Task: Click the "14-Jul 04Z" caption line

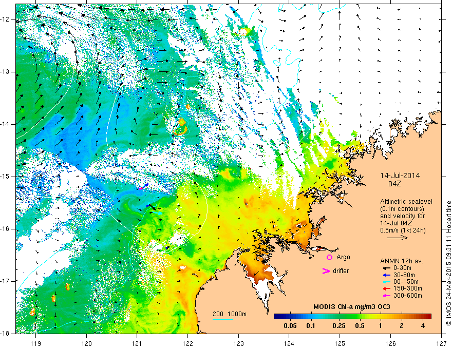Action: click(x=396, y=223)
